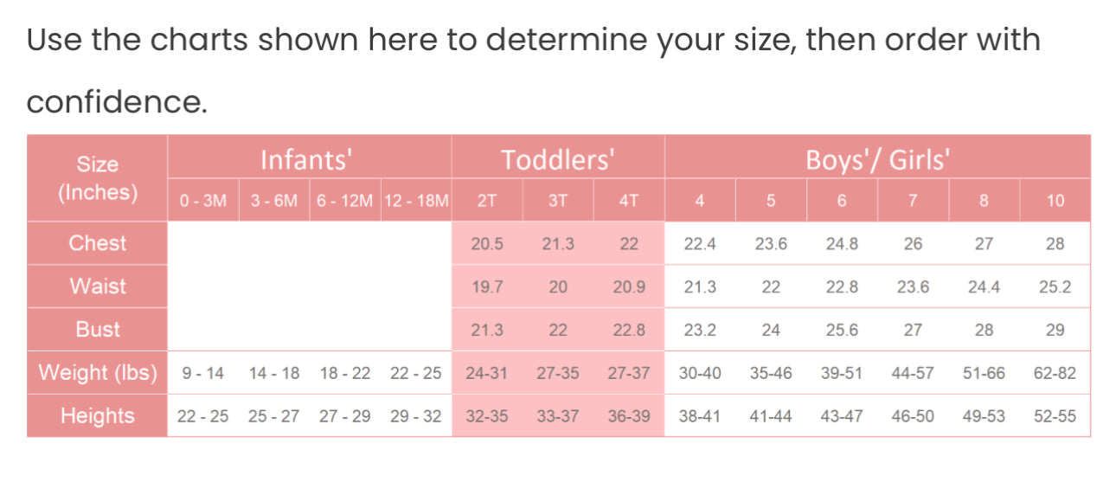
Task: Click the Infants' group header
Action: (x=309, y=160)
